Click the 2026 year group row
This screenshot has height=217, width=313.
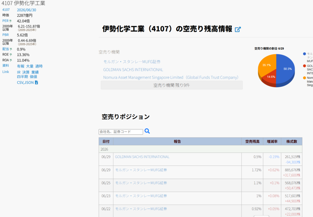click(201, 149)
